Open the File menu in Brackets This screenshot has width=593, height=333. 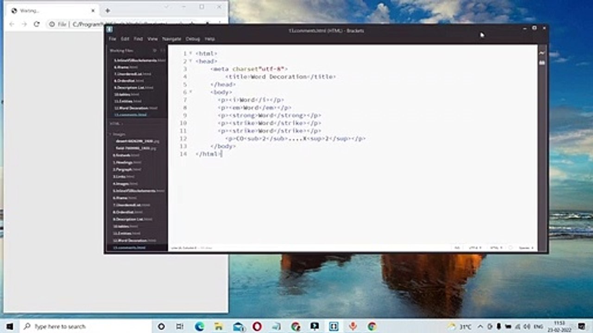click(x=112, y=39)
